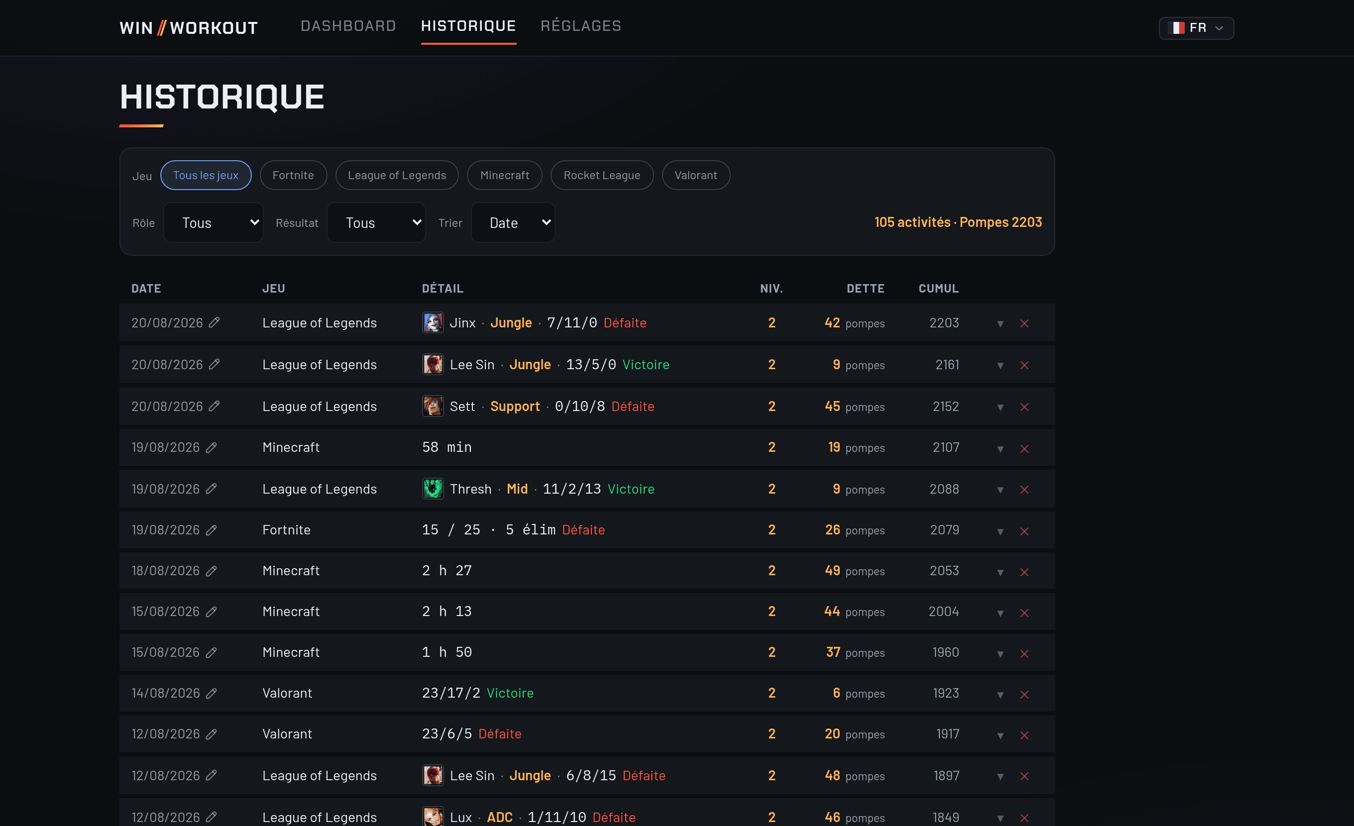Open the Résultat filter dropdown
The width and height of the screenshot is (1354, 826).
pos(376,222)
